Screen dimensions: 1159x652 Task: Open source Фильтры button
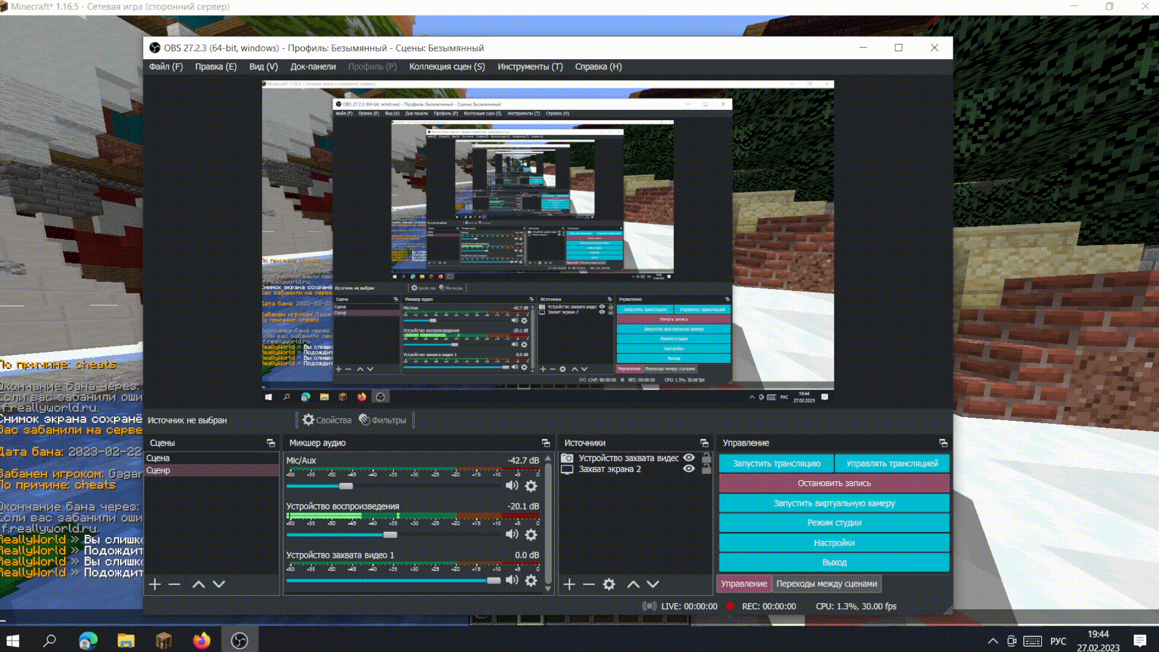(383, 420)
